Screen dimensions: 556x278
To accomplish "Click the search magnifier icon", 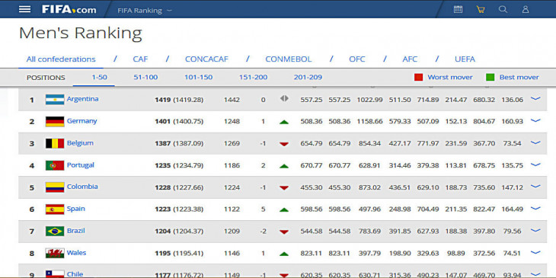I will click(503, 10).
